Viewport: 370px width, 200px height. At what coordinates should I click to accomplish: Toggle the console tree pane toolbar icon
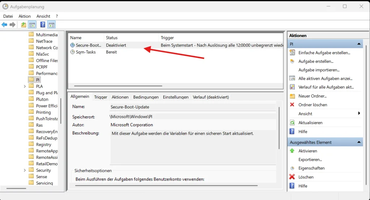coord(32,25)
